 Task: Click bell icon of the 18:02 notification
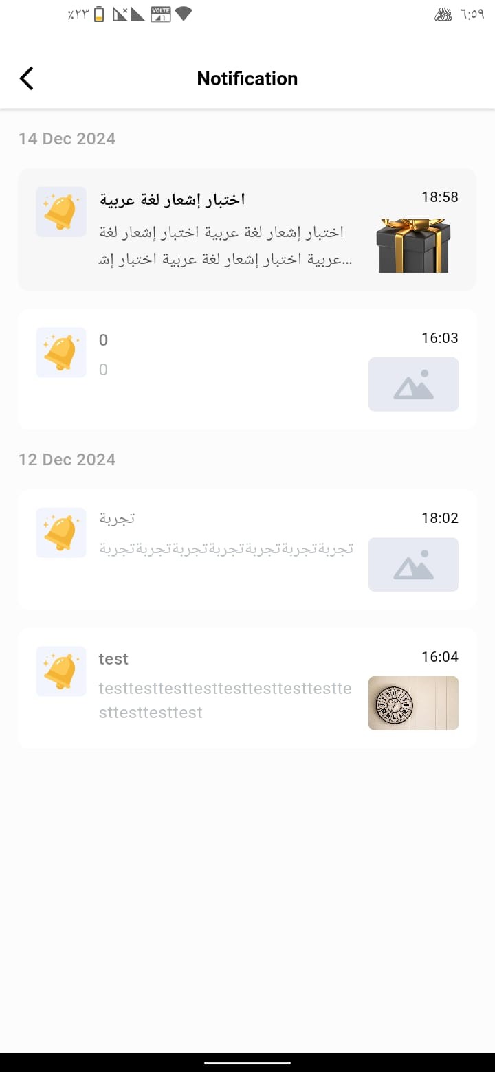(x=61, y=533)
